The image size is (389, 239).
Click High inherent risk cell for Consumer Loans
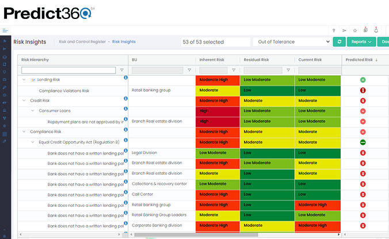(218, 111)
